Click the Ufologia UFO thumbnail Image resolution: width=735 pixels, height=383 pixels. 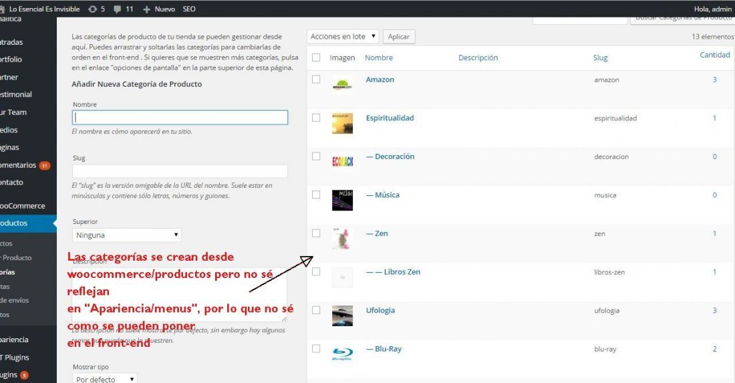click(342, 315)
